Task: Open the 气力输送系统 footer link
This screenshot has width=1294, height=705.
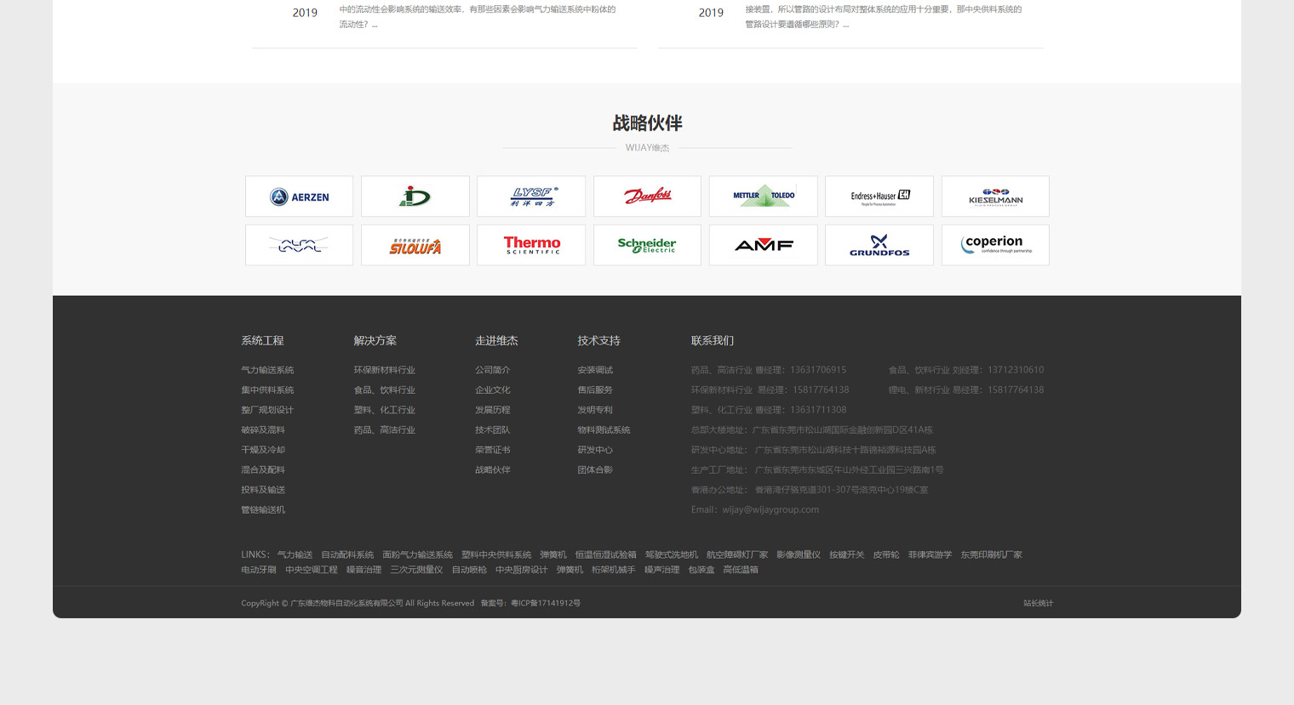Action: (267, 370)
